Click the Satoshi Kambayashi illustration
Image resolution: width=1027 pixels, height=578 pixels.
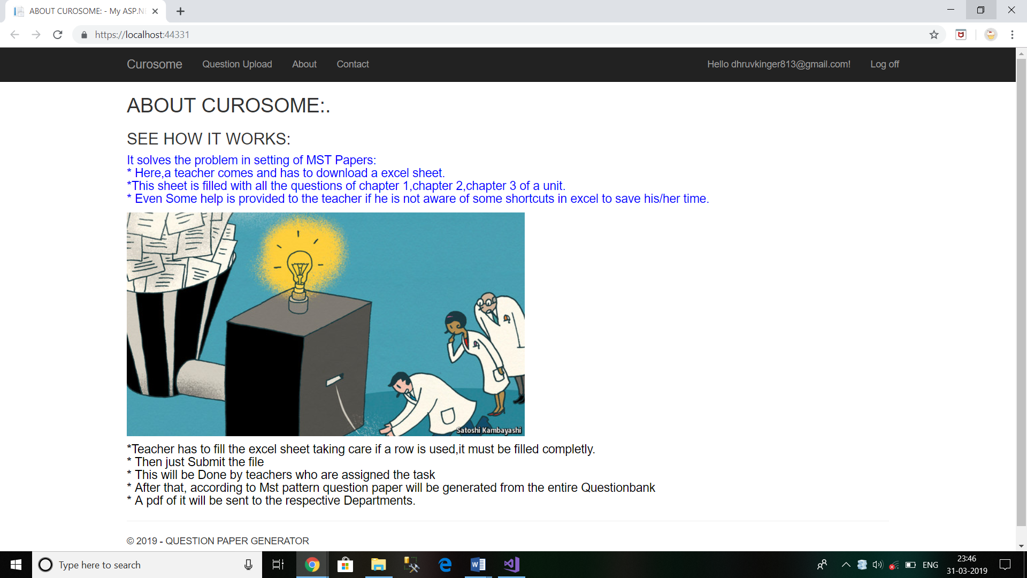click(x=325, y=324)
